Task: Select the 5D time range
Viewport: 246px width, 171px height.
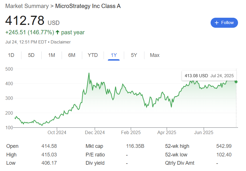Action: [x=31, y=55]
